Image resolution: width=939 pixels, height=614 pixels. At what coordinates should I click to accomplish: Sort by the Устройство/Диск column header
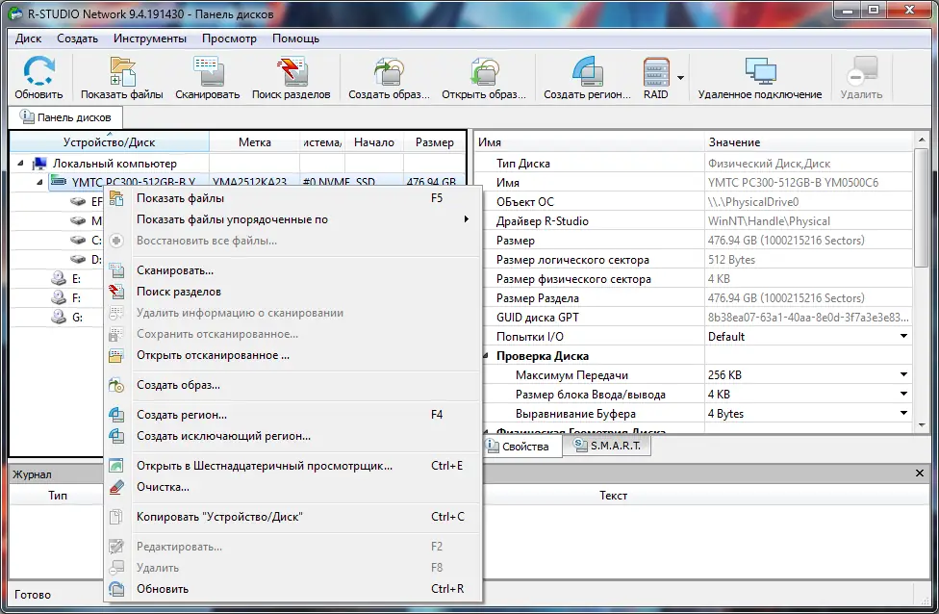[x=109, y=142]
